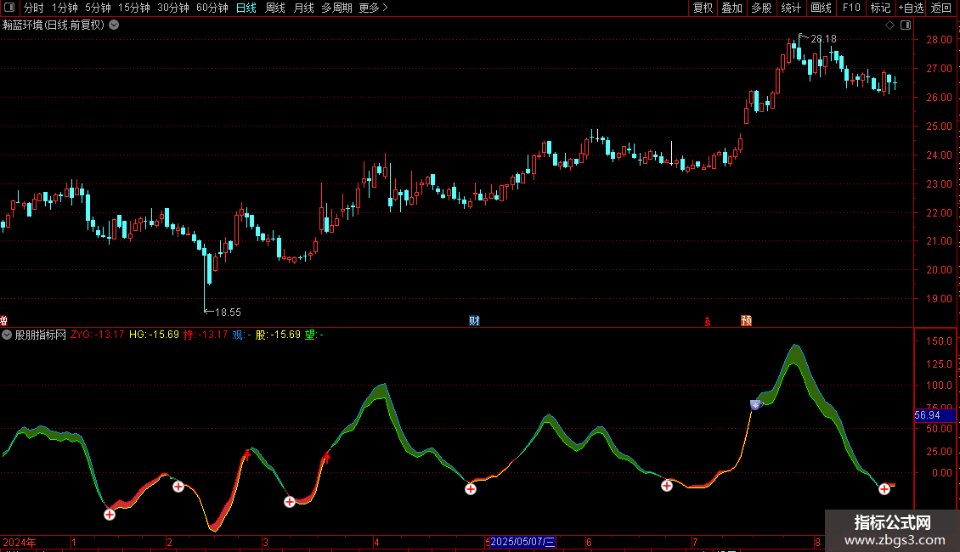Viewport: 960px width, 552px height.
Task: Open the indicator panel dropdown circle
Action: [x=7, y=335]
